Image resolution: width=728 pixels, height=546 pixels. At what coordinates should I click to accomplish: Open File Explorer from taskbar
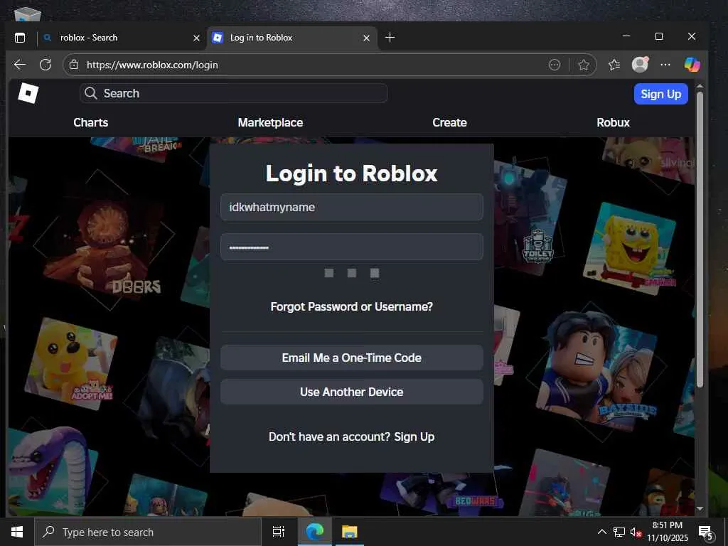tap(349, 532)
